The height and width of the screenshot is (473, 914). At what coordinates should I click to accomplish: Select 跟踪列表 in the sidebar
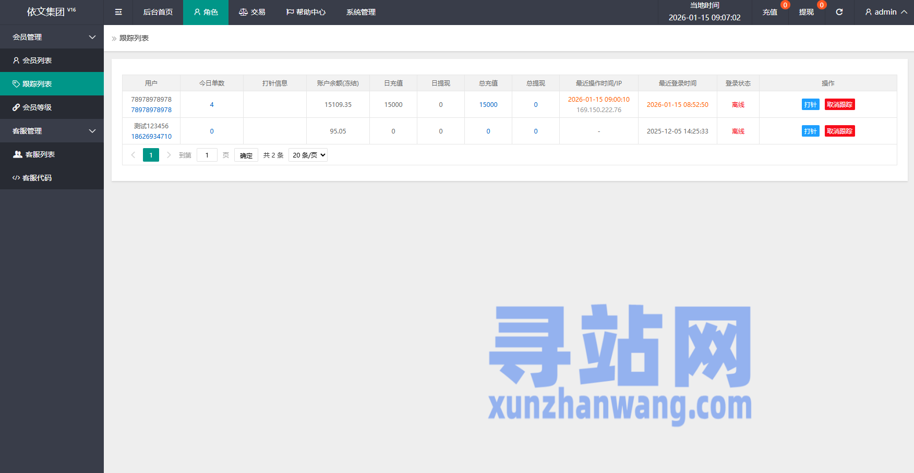37,84
